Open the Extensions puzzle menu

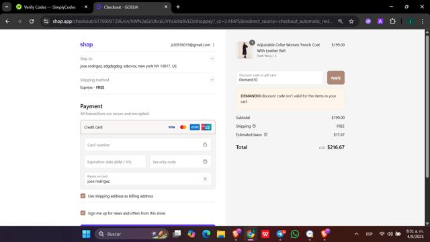tap(392, 21)
